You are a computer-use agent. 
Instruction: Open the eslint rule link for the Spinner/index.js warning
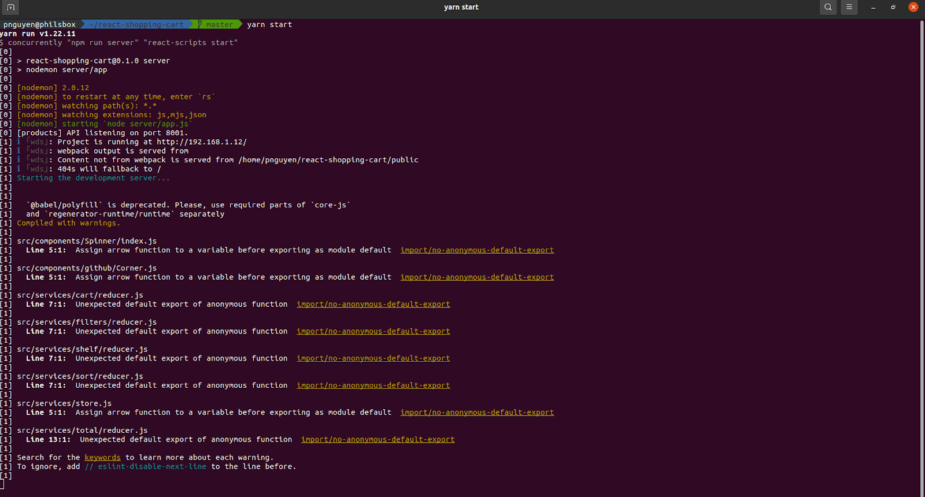(477, 250)
